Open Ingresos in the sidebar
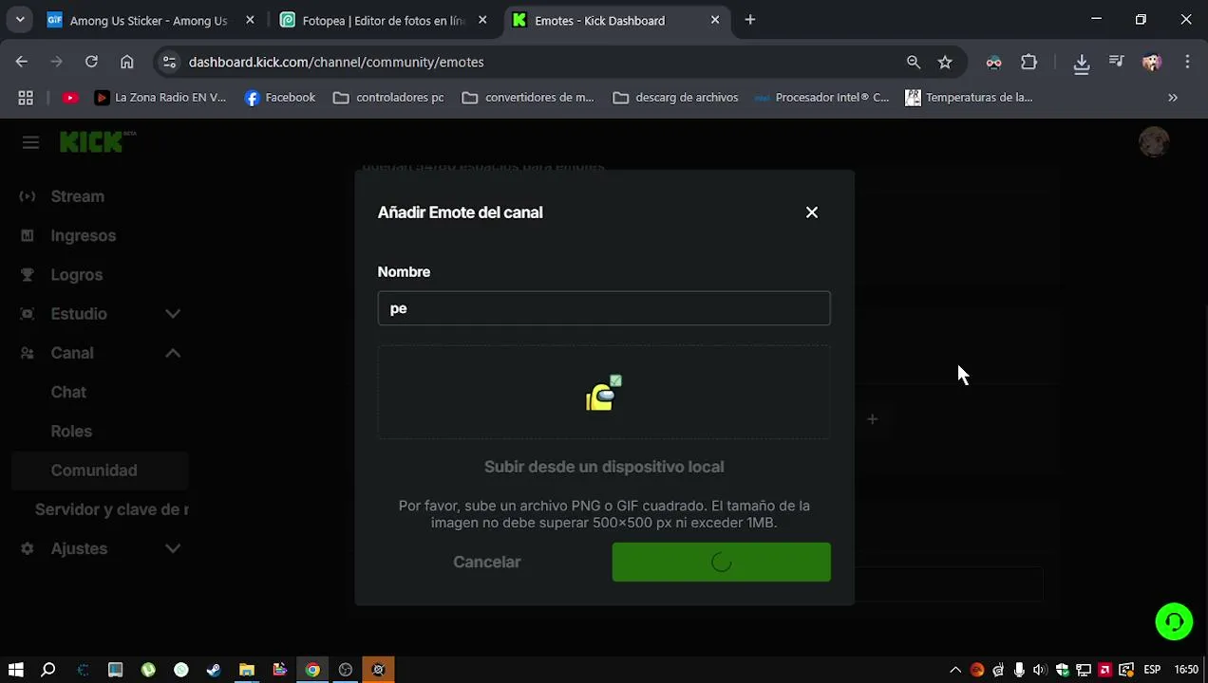Image resolution: width=1208 pixels, height=683 pixels. (84, 235)
